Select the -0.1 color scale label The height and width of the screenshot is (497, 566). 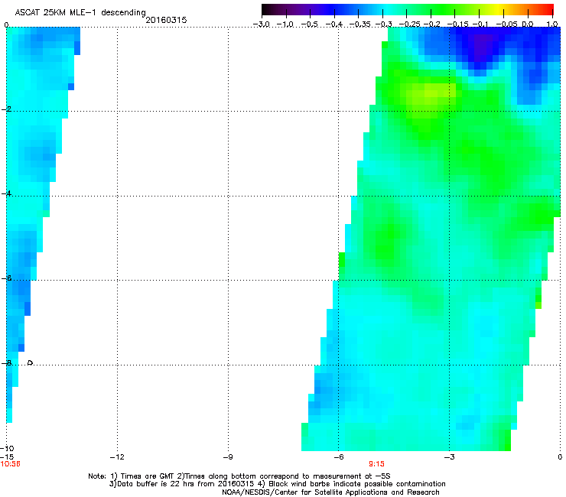480,24
